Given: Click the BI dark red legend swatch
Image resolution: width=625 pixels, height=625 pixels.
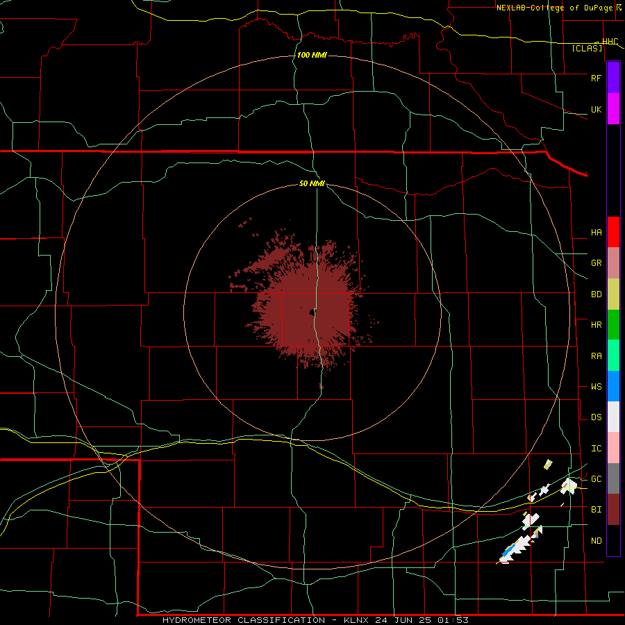Looking at the screenshot, I should (x=613, y=510).
